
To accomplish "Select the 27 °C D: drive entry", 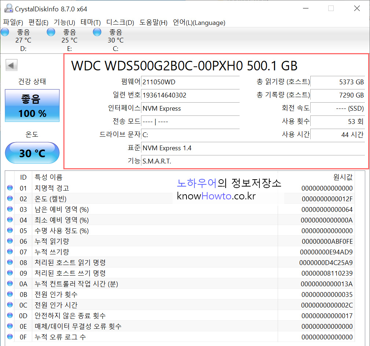I will 23,40.
